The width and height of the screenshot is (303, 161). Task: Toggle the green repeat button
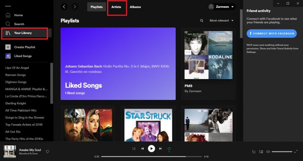169,149
